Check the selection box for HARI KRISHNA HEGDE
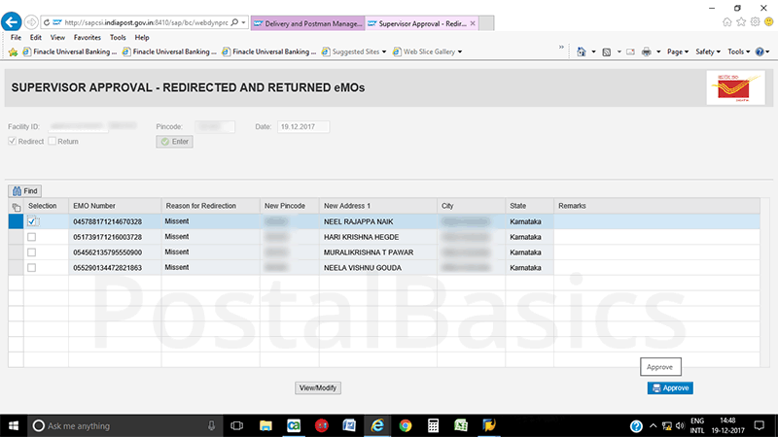The width and height of the screenshot is (778, 437). [32, 237]
